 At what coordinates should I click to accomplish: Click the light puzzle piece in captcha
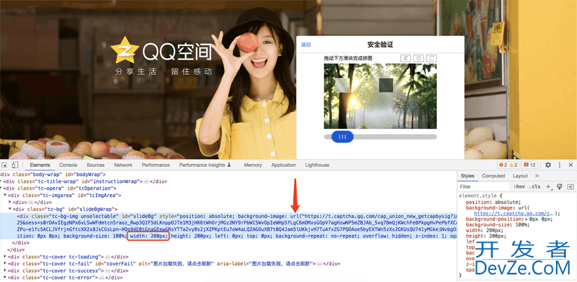click(x=343, y=85)
